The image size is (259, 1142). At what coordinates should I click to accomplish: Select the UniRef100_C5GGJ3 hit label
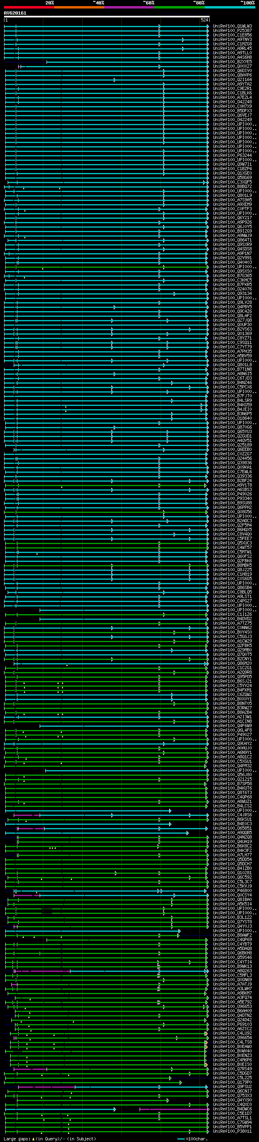(x=232, y=636)
